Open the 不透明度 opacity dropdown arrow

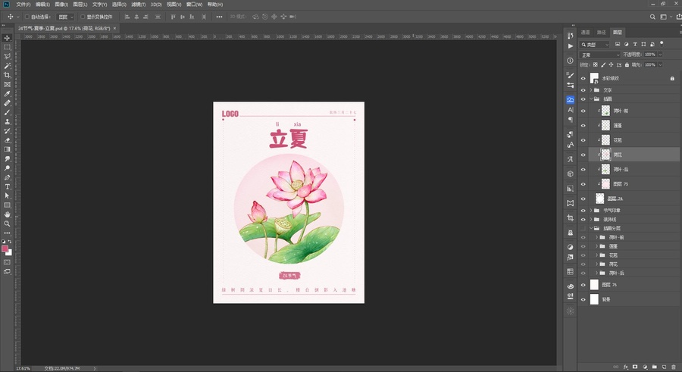click(660, 55)
